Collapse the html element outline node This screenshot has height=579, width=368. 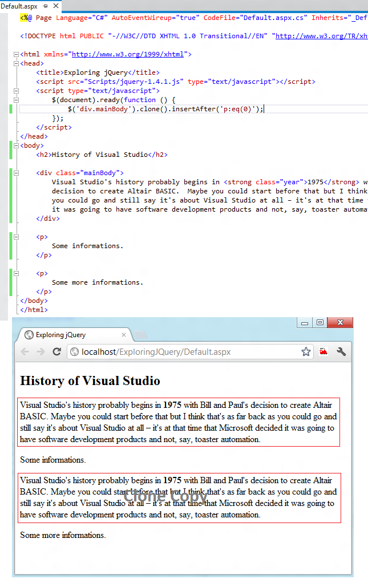tap(16, 54)
